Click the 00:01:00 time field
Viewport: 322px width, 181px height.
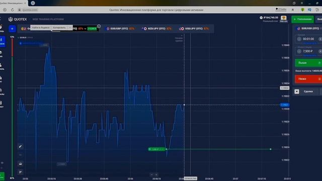point(308,39)
